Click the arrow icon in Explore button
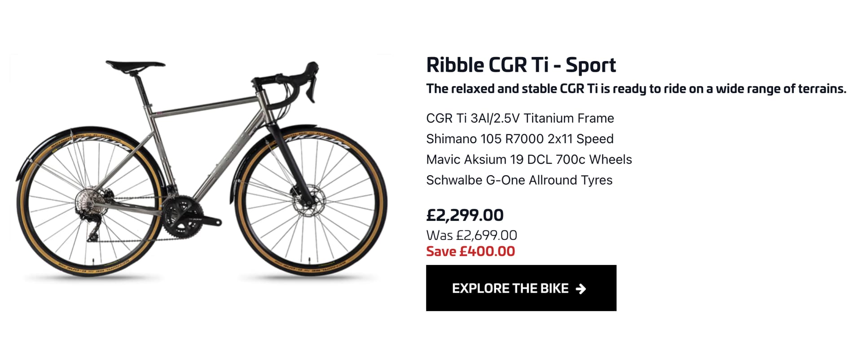 click(x=581, y=289)
